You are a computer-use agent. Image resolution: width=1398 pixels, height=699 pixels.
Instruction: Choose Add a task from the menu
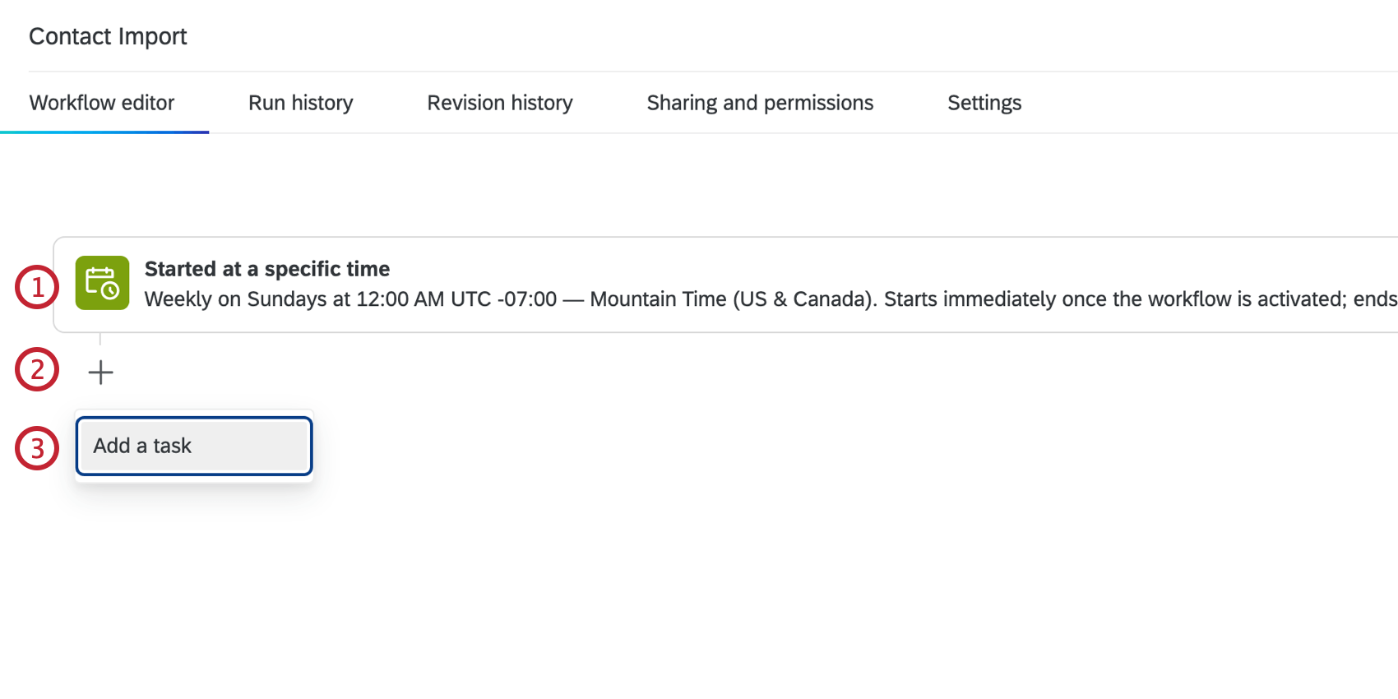192,446
